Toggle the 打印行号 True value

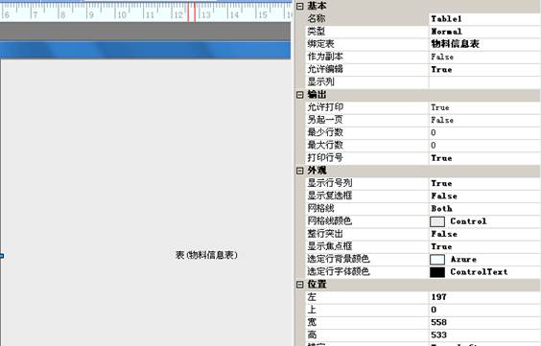484,158
